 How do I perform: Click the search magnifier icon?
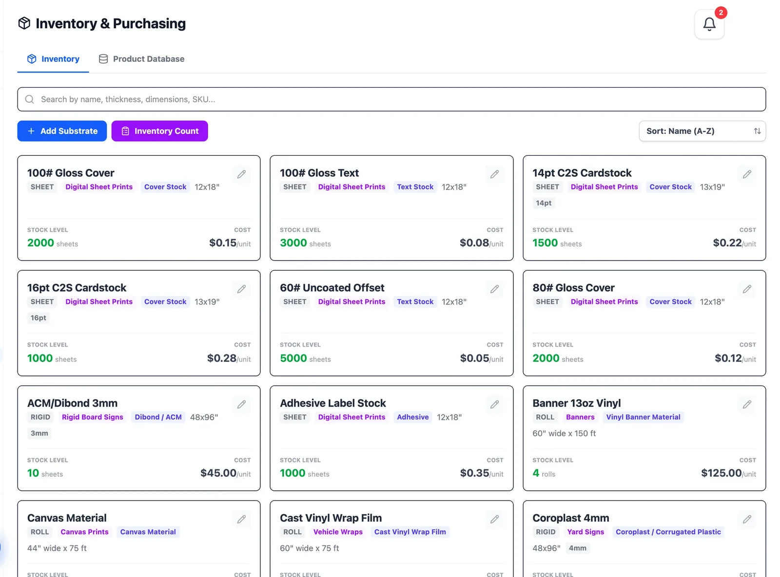[x=30, y=99]
